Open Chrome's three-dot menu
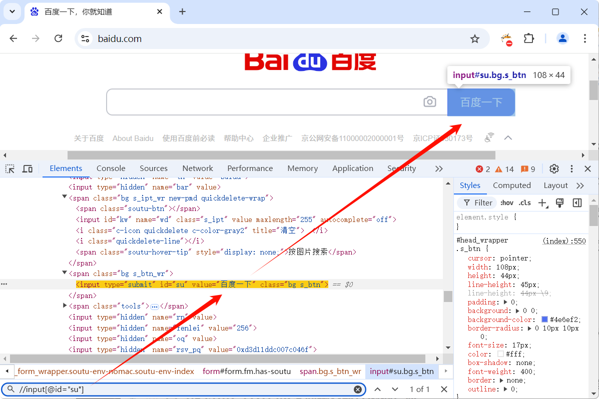599x399 pixels. [x=584, y=38]
